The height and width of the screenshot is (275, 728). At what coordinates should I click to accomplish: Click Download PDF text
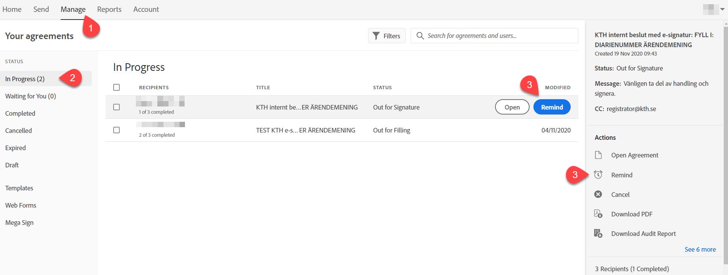632,214
